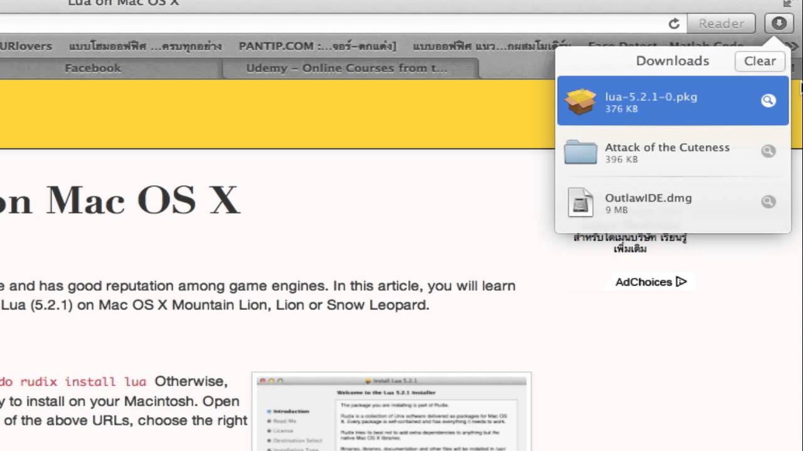Select the Attack of the Cuteness folder icon
This screenshot has width=803, height=451.
[x=580, y=152]
